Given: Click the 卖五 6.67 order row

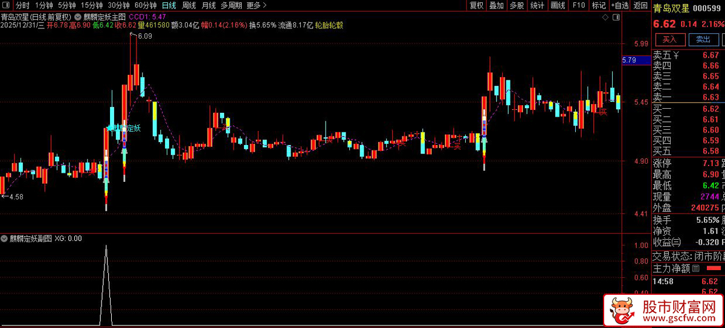Looking at the screenshot, I should [x=688, y=56].
